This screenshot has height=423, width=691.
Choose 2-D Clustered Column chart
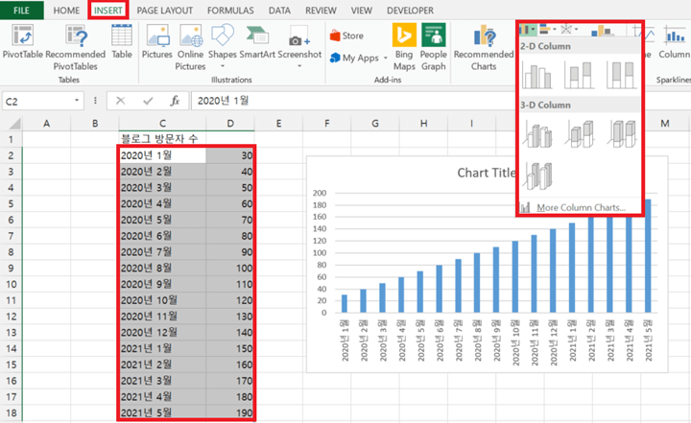537,75
